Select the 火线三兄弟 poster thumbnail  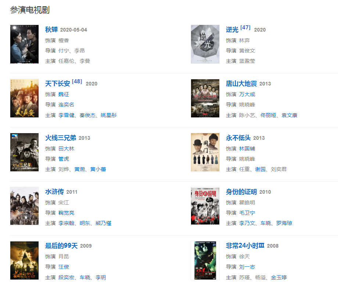(x=24, y=152)
